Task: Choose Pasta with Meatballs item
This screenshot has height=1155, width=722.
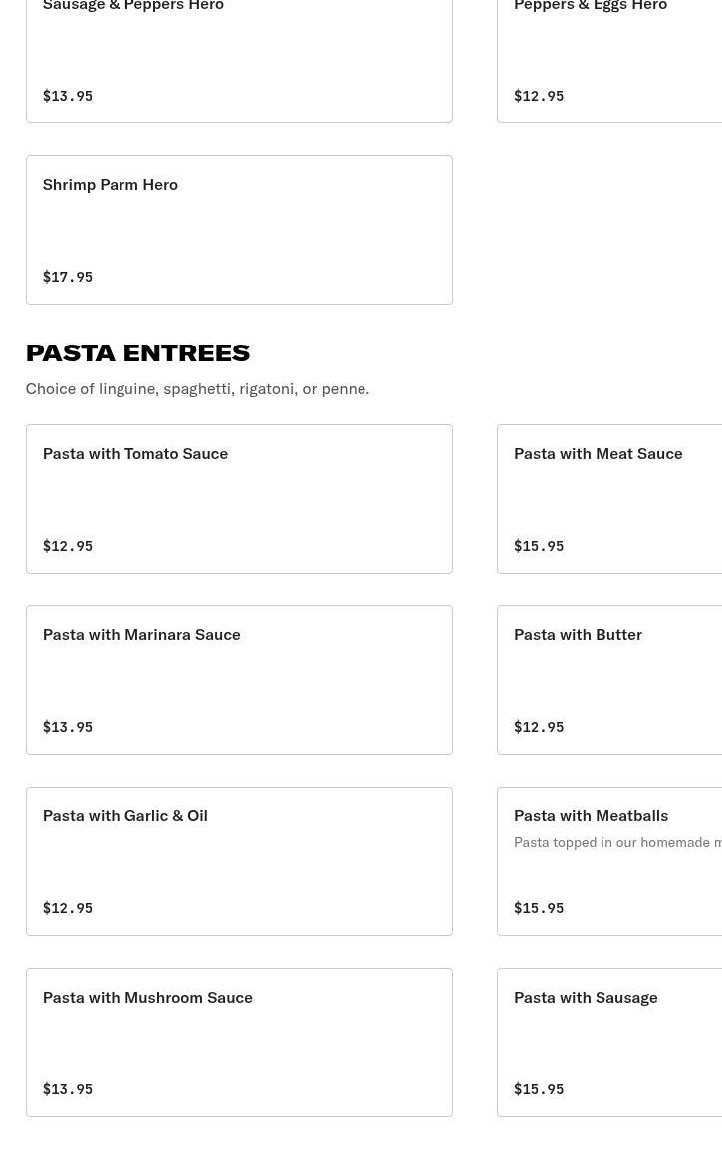Action: [609, 861]
